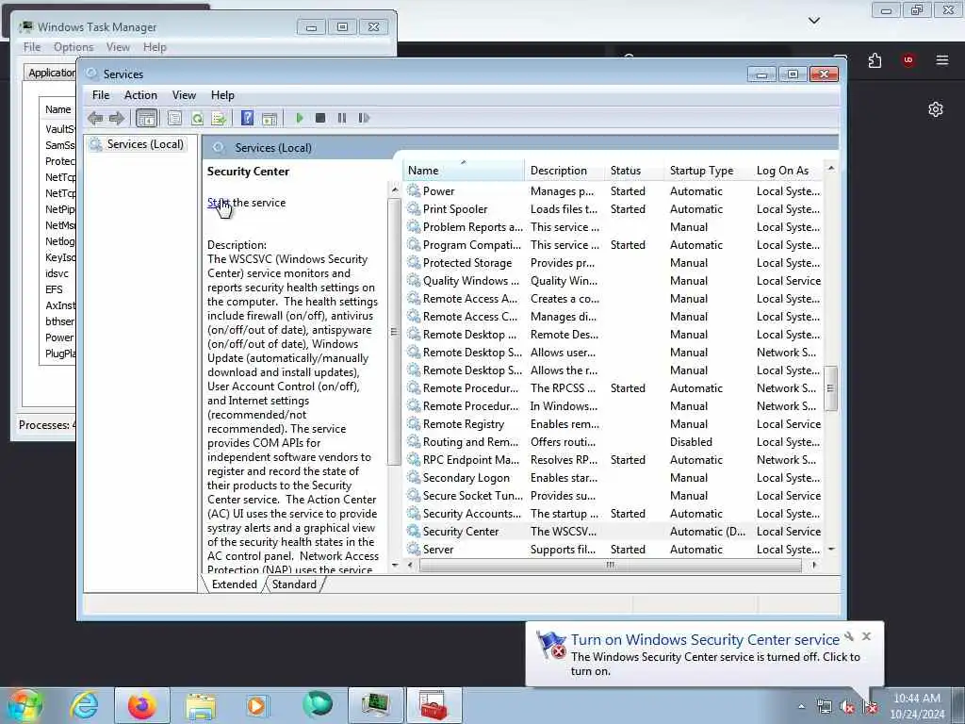Open the browser hamburger menu

pos(941,60)
